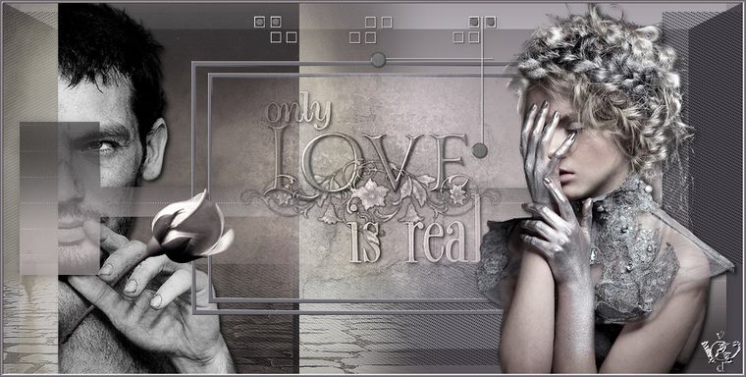The width and height of the screenshot is (746, 377).
Task: Click the top-right square of the right square cluster
Action: (x=490, y=22)
